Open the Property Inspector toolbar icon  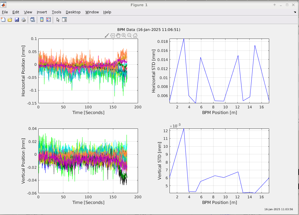tap(64, 20)
